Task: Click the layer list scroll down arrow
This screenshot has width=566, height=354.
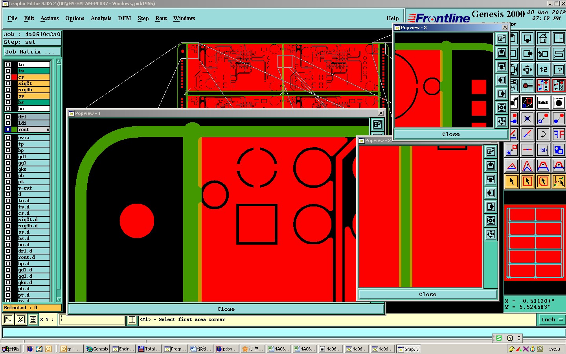Action: 59,299
